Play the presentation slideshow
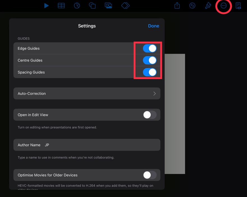Image resolution: width=247 pixels, height=197 pixels. click(46, 6)
